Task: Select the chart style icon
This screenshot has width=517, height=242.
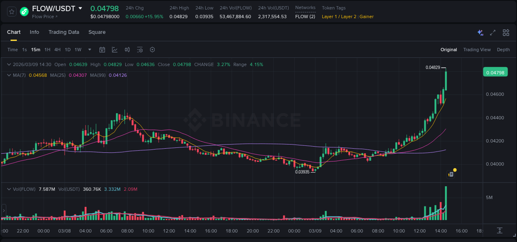Action: click(x=115, y=50)
